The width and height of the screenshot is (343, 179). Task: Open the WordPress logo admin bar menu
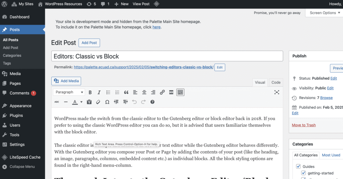click(x=4, y=4)
